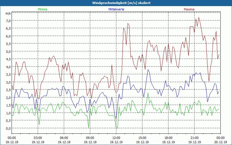This screenshot has height=145, width=232.
Task: Click the 3,0 y-axis value
Action: (8, 82)
